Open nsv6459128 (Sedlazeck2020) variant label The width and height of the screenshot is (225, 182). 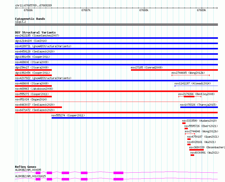[35, 51]
